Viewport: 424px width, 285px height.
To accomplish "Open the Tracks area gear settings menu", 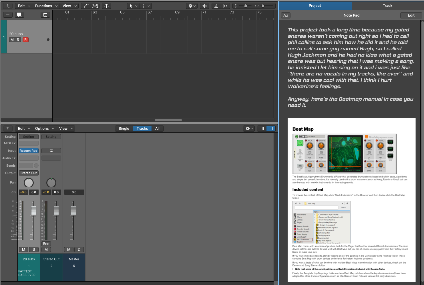I will (x=192, y=6).
